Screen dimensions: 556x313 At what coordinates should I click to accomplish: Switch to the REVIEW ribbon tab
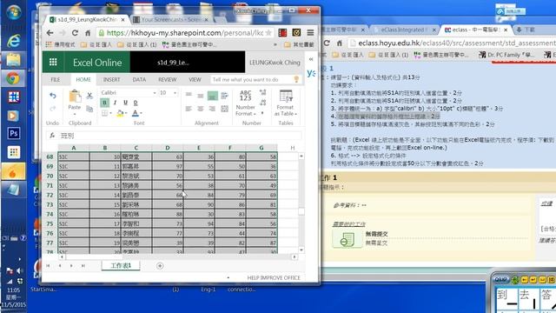click(x=167, y=79)
